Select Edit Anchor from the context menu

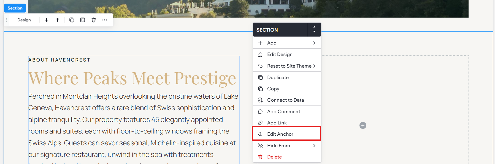287,134
